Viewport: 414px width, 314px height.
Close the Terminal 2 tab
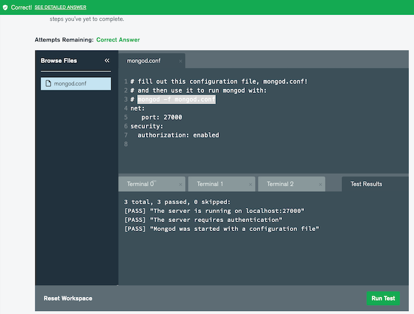click(x=321, y=184)
